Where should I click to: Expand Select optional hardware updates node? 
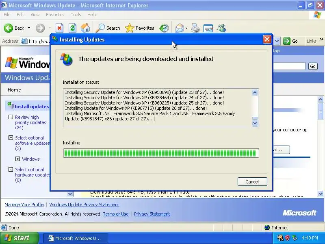(x=11, y=169)
